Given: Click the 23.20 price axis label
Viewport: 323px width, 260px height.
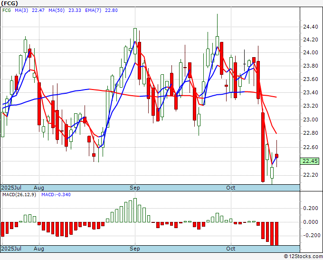Looking at the screenshot, I should (311, 106).
